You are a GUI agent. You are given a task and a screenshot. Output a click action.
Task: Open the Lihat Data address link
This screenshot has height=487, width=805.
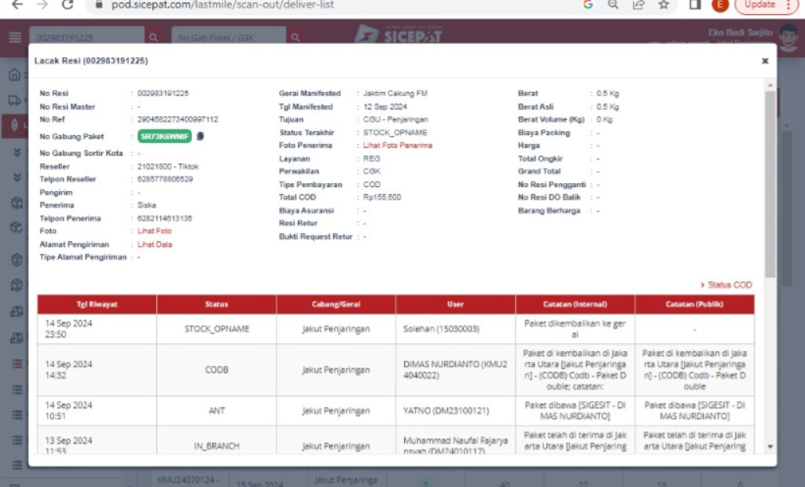[x=155, y=244]
